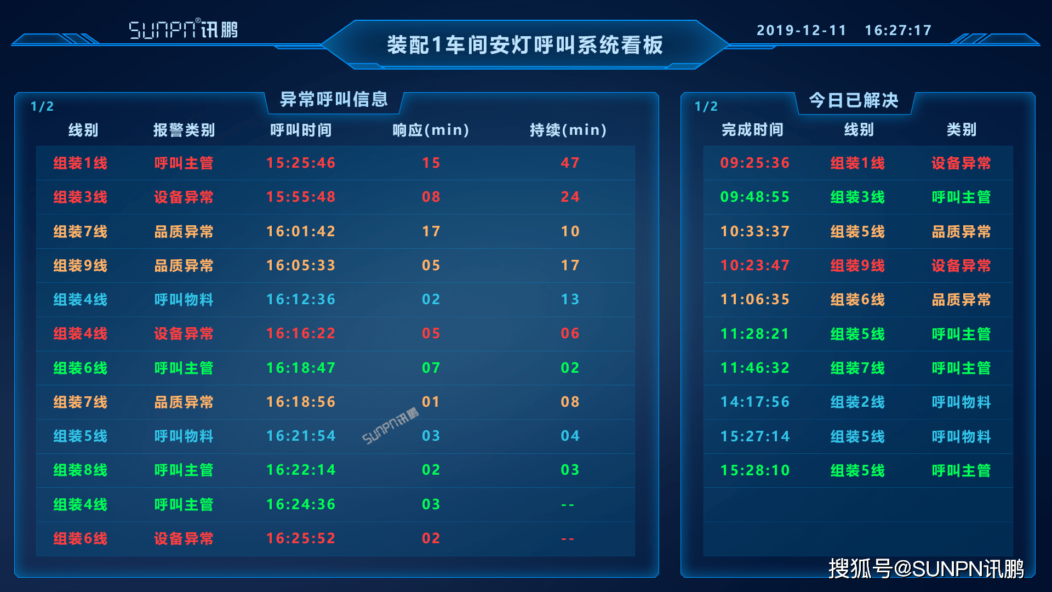
Task: Click the 报警类别 column header
Action: point(184,130)
